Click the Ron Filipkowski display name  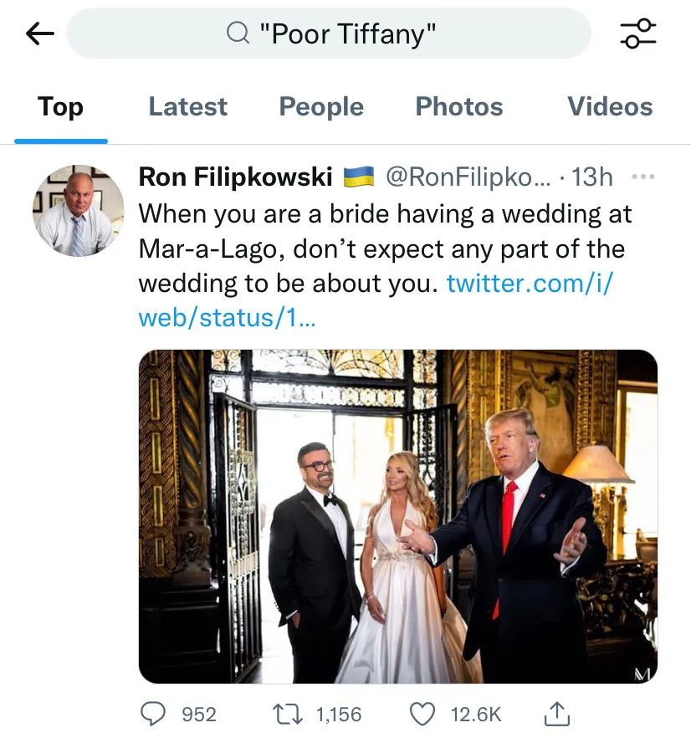point(235,177)
